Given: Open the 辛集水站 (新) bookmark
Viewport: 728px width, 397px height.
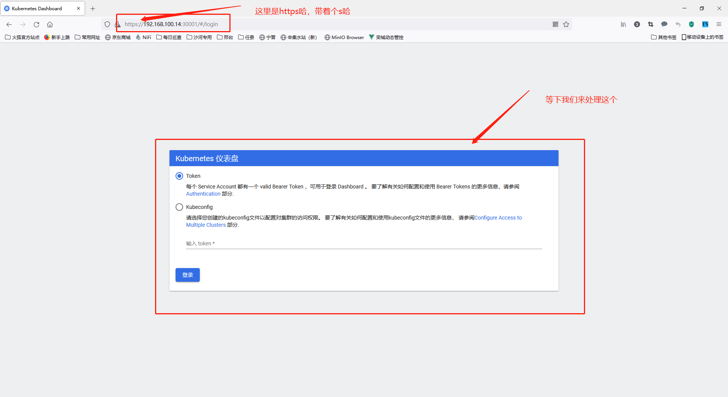Looking at the screenshot, I should [x=299, y=37].
